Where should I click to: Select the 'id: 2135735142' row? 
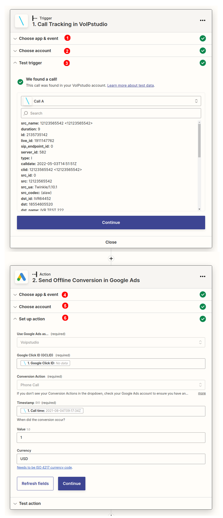(34, 135)
